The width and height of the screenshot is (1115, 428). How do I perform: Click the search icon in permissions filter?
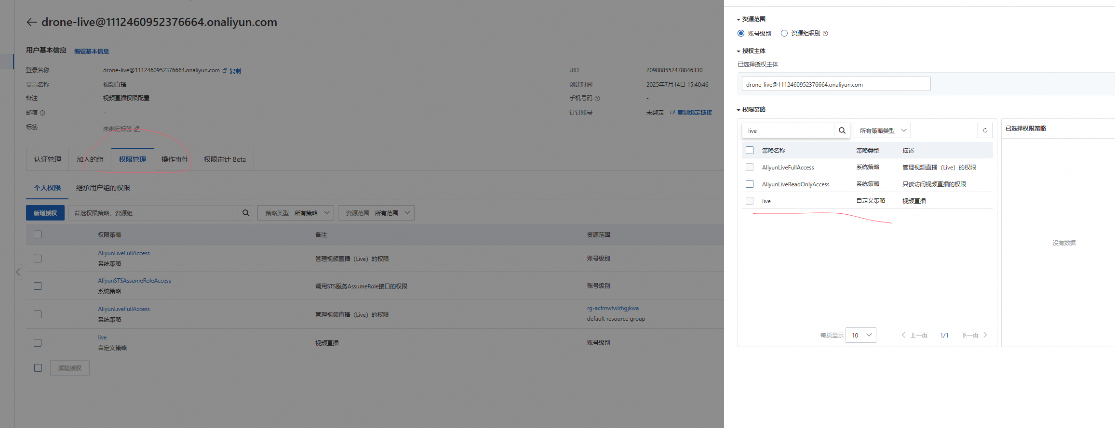point(246,213)
